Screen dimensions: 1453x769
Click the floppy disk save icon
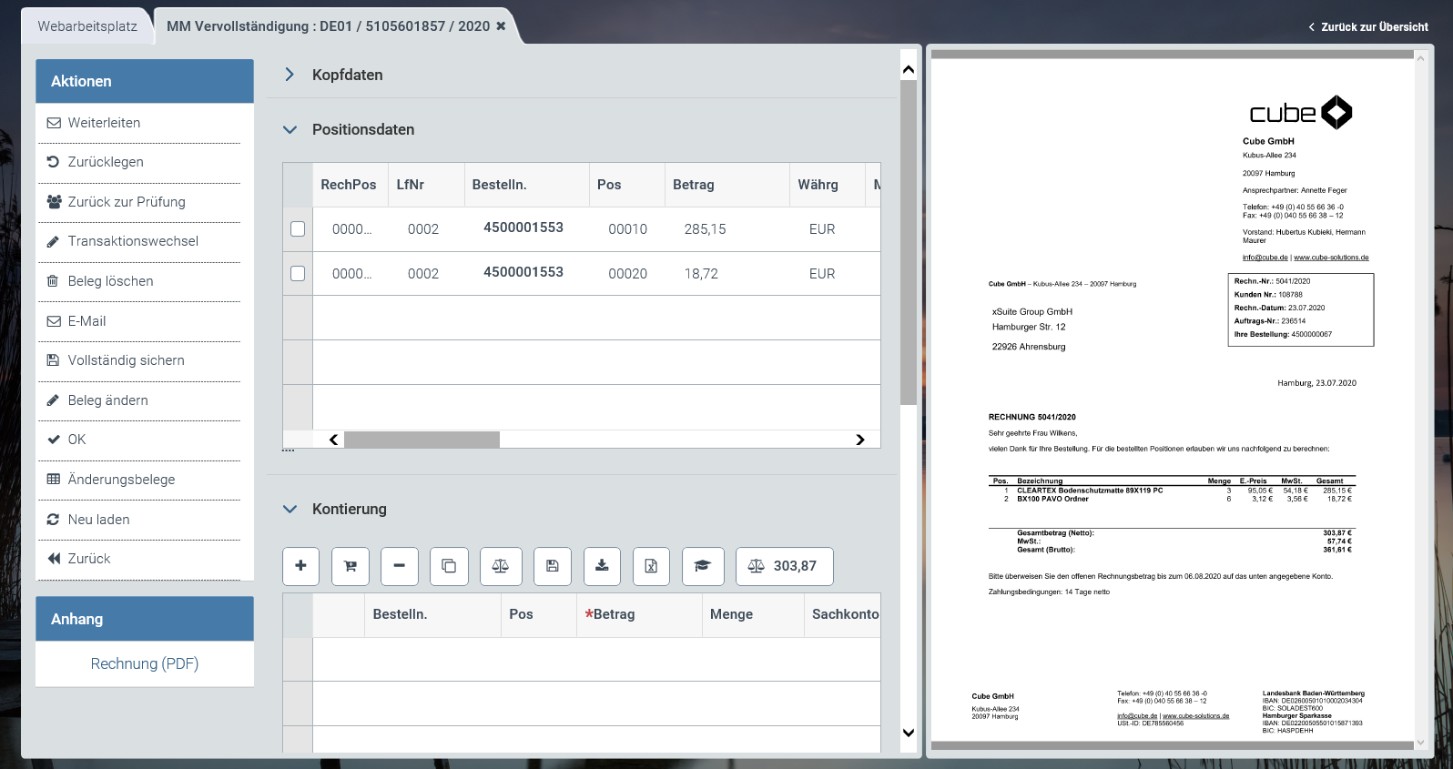[553, 566]
